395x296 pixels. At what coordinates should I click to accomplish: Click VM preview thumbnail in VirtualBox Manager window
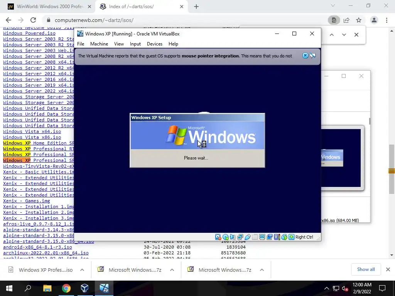(341, 158)
